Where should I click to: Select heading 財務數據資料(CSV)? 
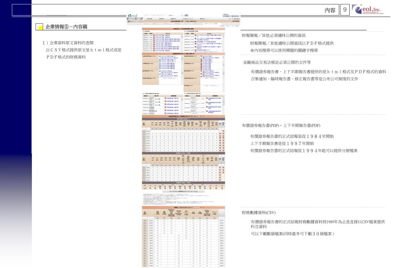point(258,213)
